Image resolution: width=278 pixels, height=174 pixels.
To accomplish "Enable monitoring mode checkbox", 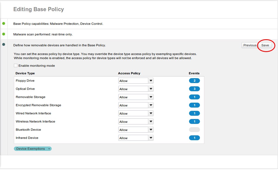I will [x=16, y=66].
